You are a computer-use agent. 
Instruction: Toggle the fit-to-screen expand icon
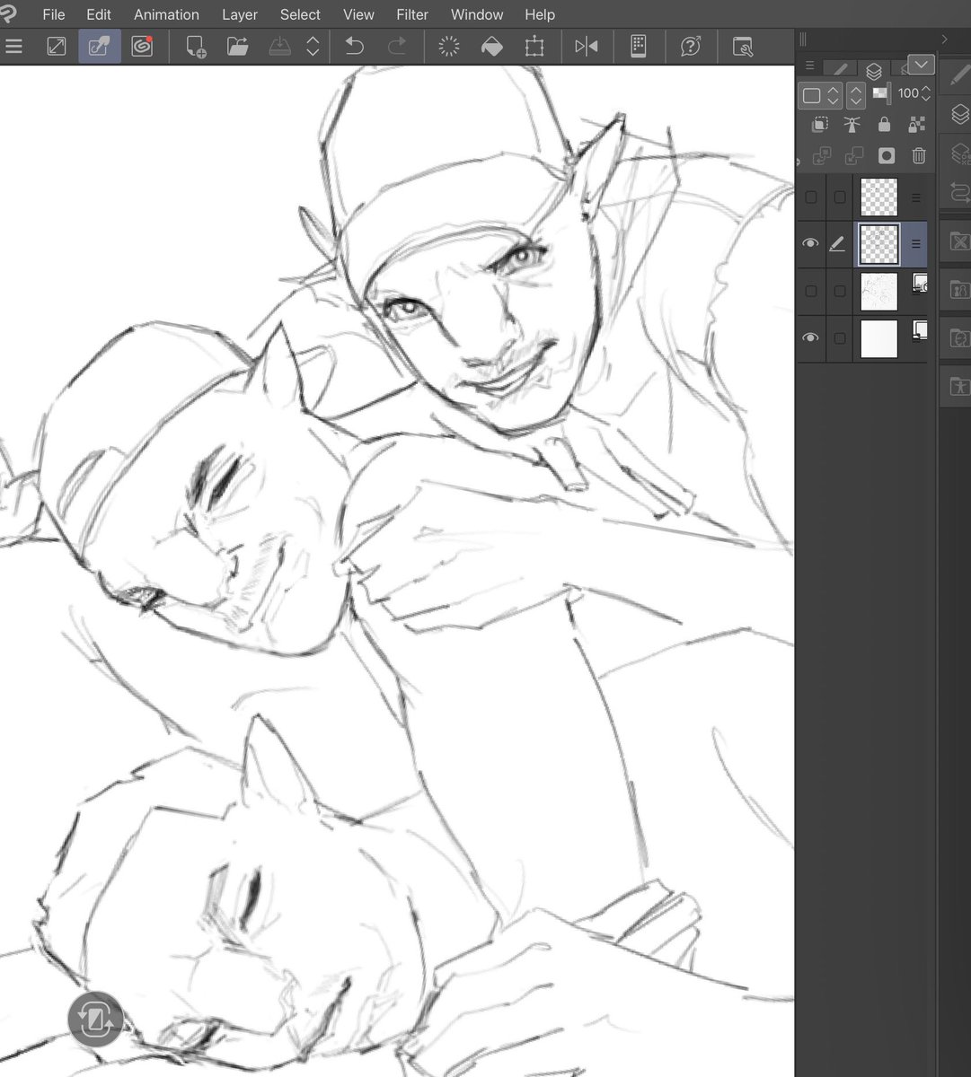coord(57,47)
